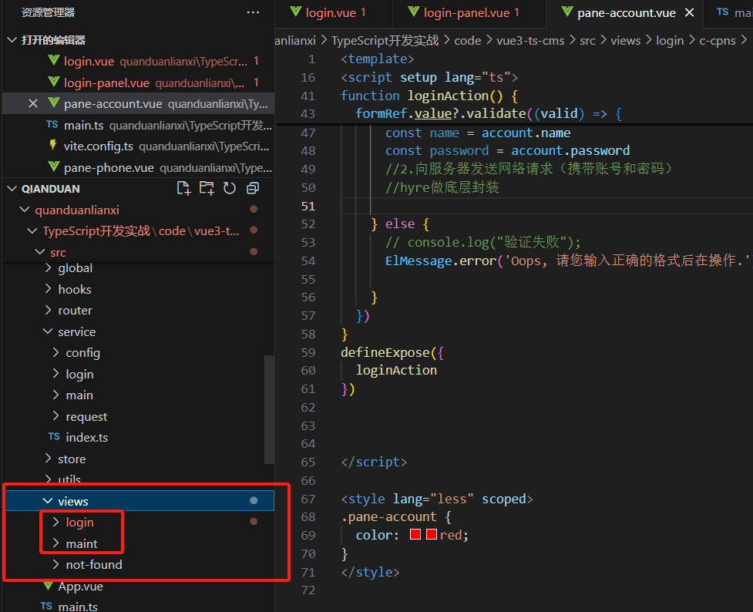
Task: Open main.ts from the open editors list
Action: [138, 126]
